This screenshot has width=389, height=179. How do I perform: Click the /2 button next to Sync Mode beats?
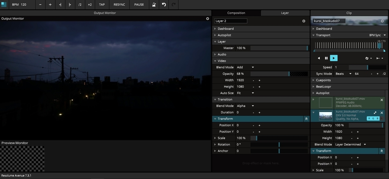[384, 74]
